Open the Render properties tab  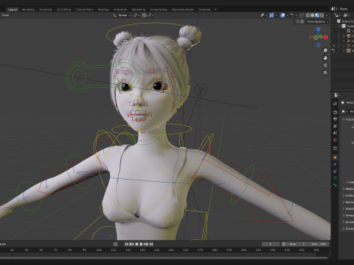click(335, 112)
